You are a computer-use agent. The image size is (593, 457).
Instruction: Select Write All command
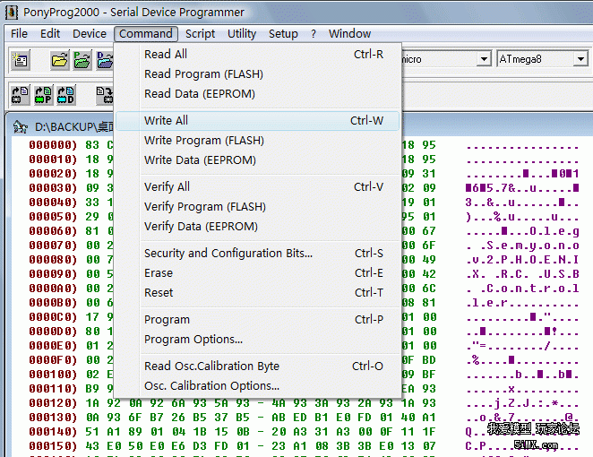257,121
